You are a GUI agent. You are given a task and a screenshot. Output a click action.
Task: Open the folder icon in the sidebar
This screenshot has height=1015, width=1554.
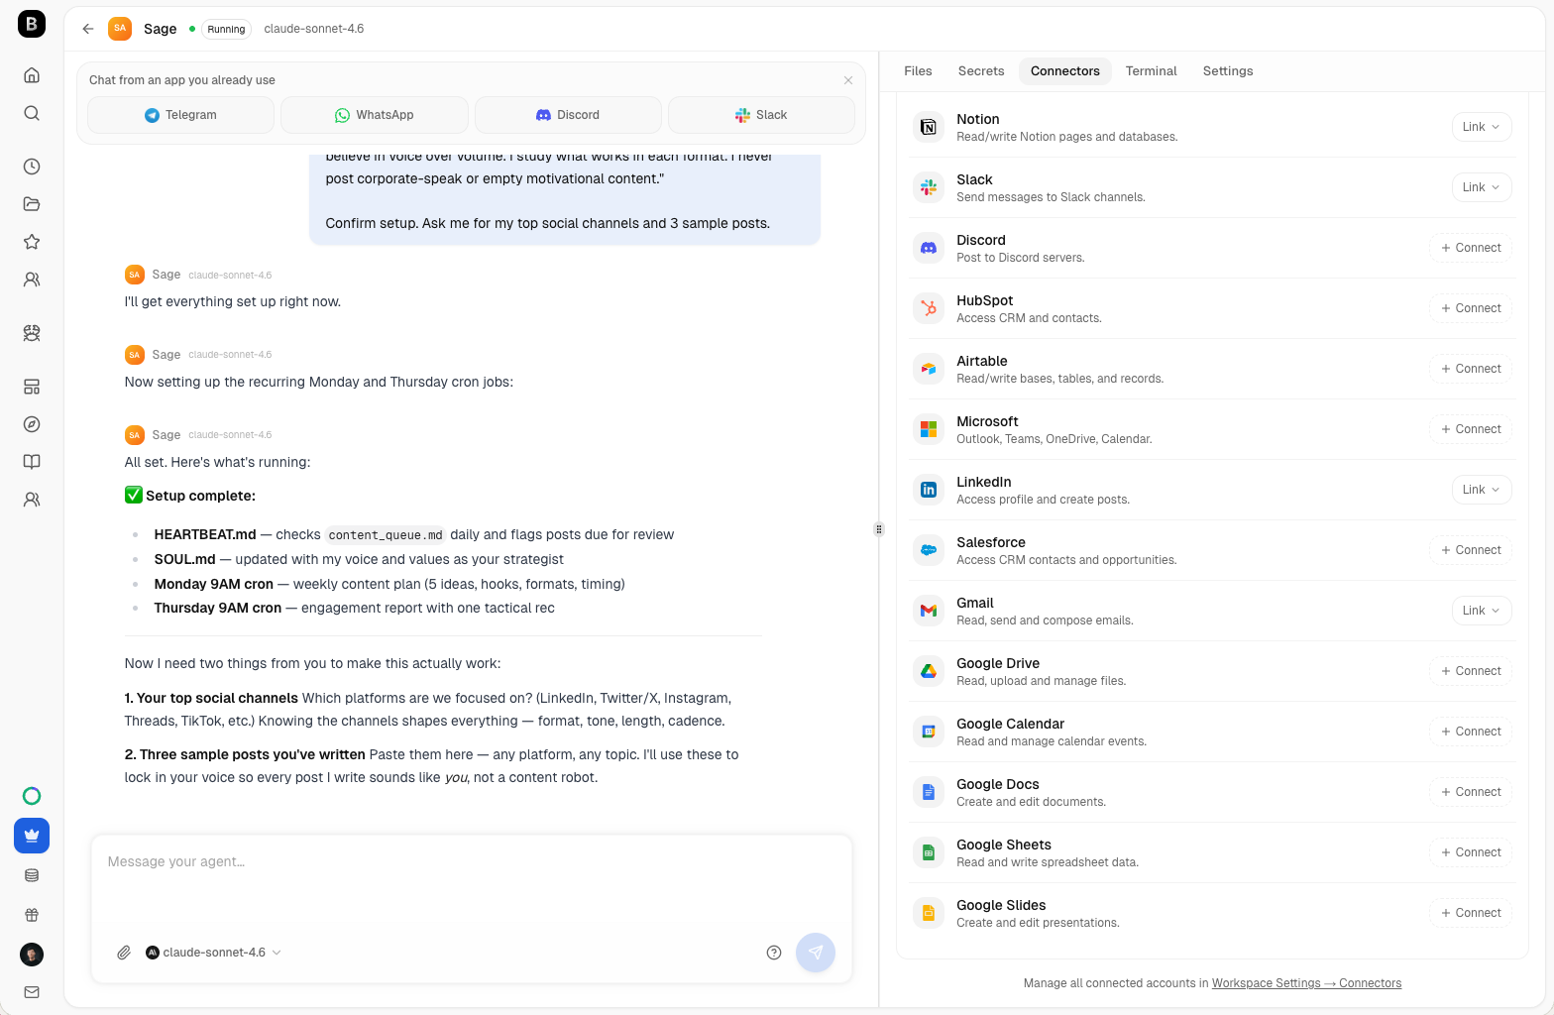point(32,204)
